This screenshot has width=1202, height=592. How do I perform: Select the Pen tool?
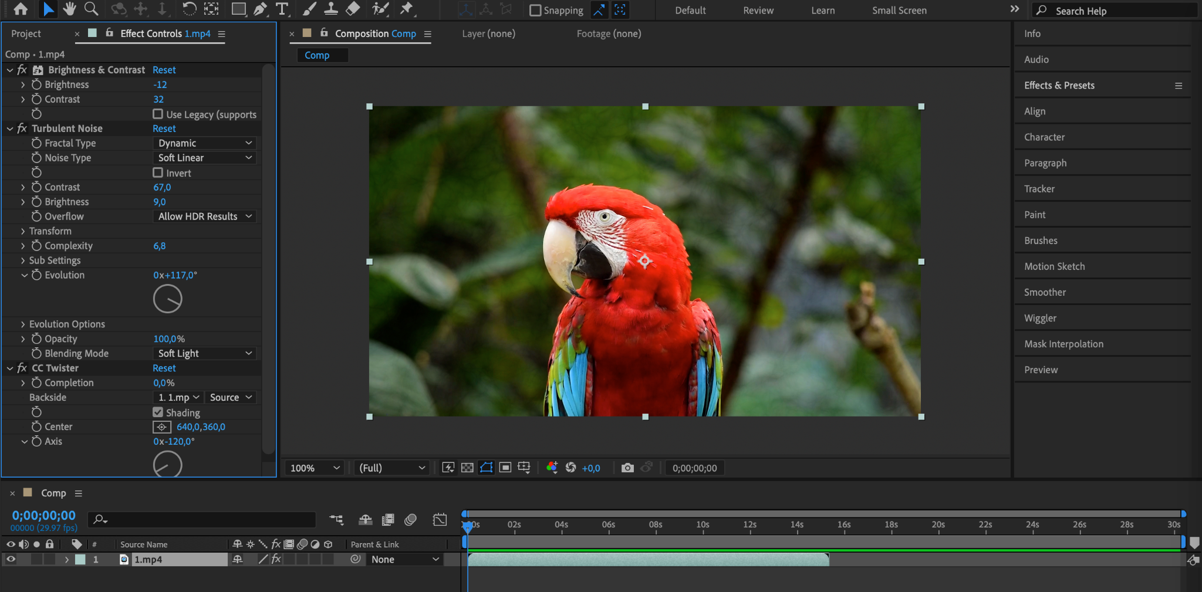coord(260,9)
